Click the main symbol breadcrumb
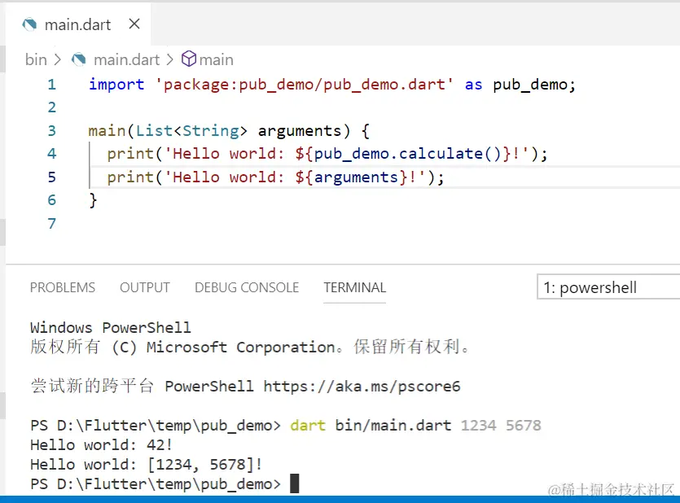 coord(217,59)
